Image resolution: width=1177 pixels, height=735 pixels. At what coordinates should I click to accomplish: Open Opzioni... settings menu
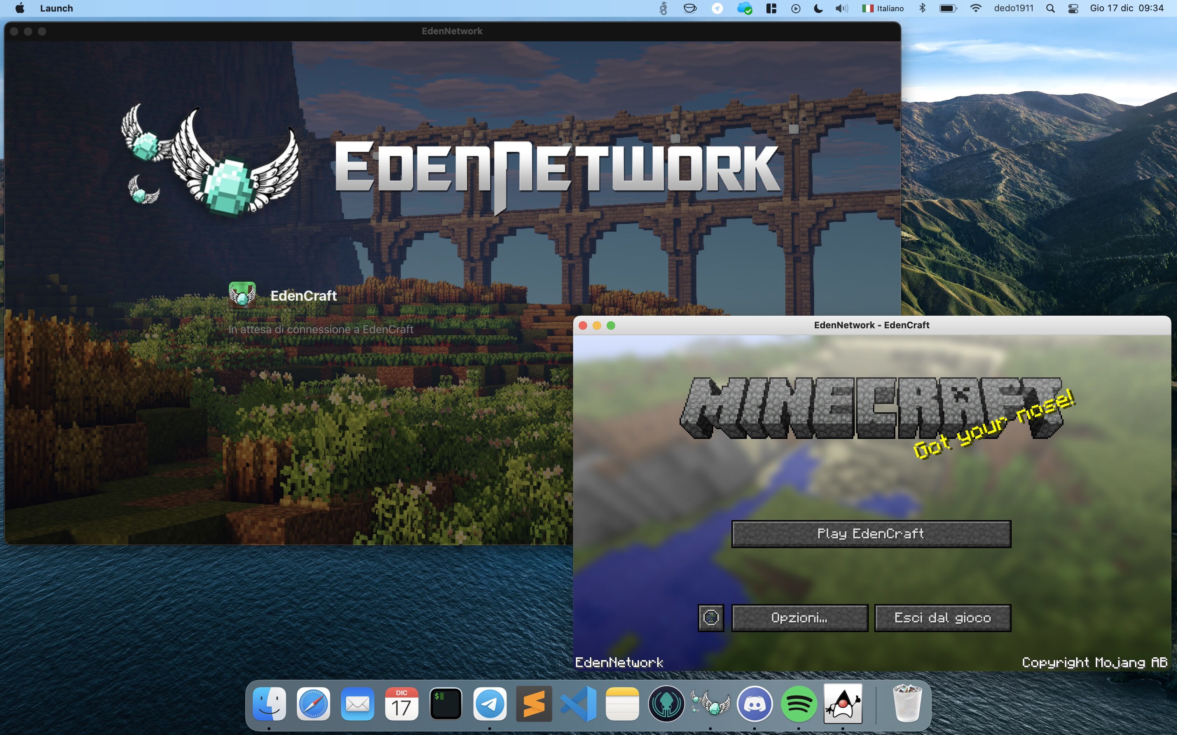pyautogui.click(x=799, y=618)
